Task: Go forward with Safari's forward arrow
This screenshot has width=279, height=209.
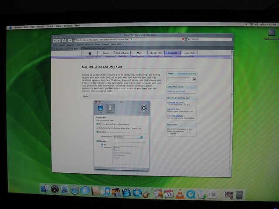Action: click(59, 40)
